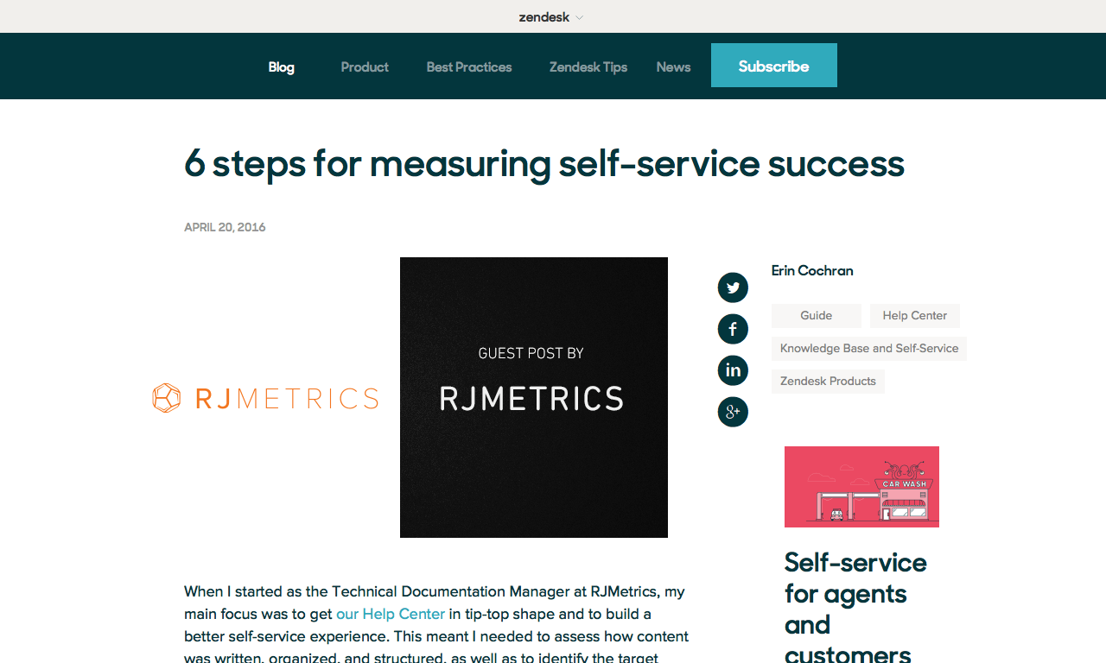The width and height of the screenshot is (1106, 663).
Task: Select the Help Center tag
Action: click(915, 316)
